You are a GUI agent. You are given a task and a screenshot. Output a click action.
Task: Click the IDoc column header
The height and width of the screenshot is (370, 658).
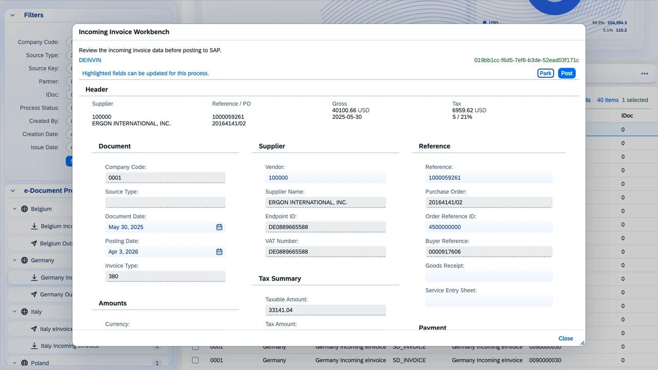pyautogui.click(x=627, y=116)
